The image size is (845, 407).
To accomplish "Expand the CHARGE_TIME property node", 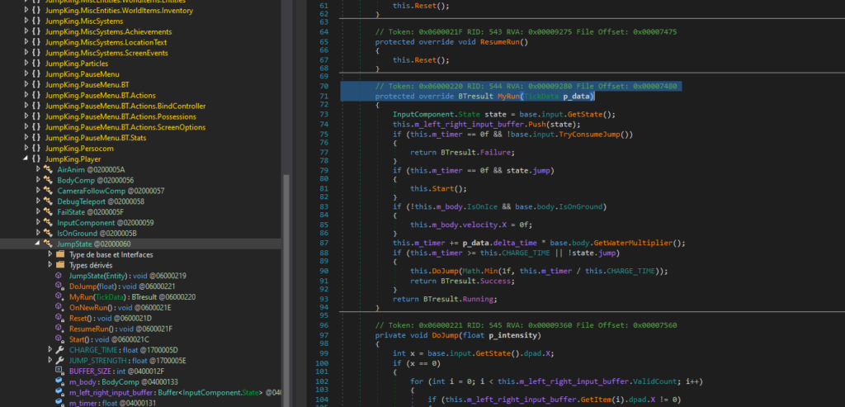I will tap(50, 350).
